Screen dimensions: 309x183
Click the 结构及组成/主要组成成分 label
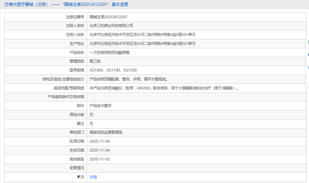(x=63, y=79)
